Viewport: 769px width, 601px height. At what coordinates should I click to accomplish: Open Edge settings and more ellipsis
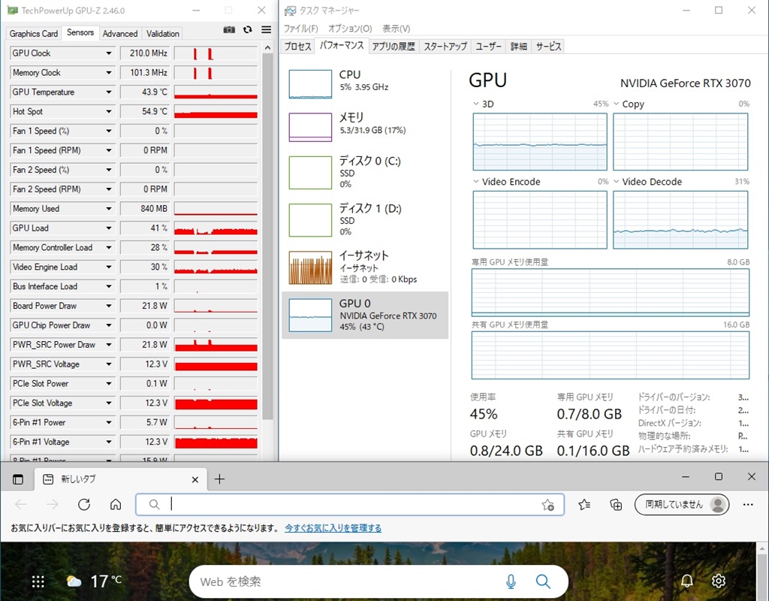click(748, 504)
